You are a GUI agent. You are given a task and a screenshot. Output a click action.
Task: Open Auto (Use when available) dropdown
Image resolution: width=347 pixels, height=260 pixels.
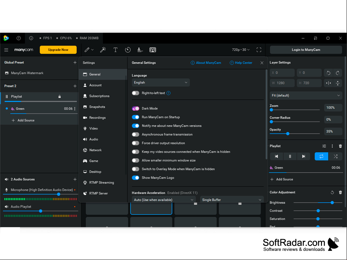coord(164,199)
